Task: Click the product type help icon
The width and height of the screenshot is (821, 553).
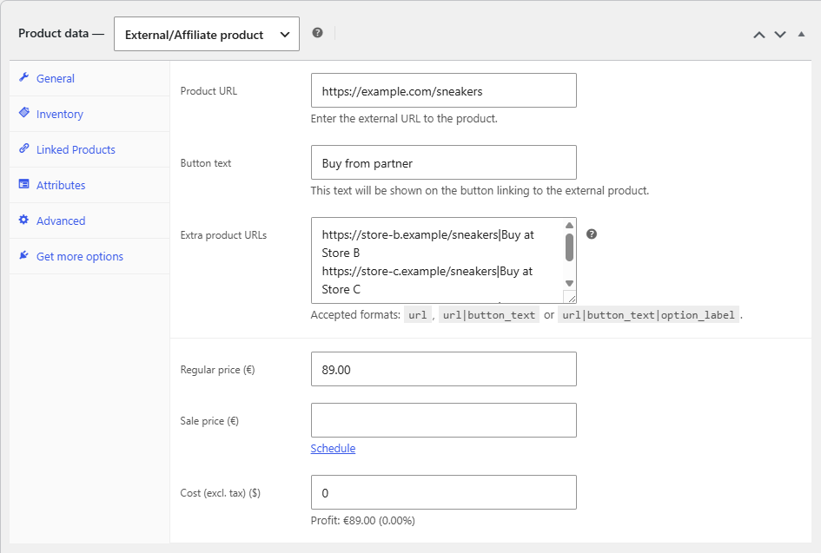Action: [x=317, y=33]
